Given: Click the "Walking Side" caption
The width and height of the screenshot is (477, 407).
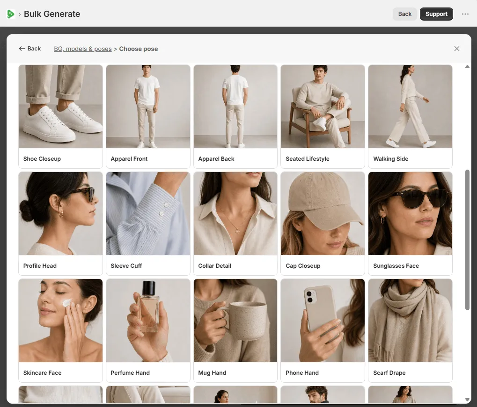Looking at the screenshot, I should 390,158.
